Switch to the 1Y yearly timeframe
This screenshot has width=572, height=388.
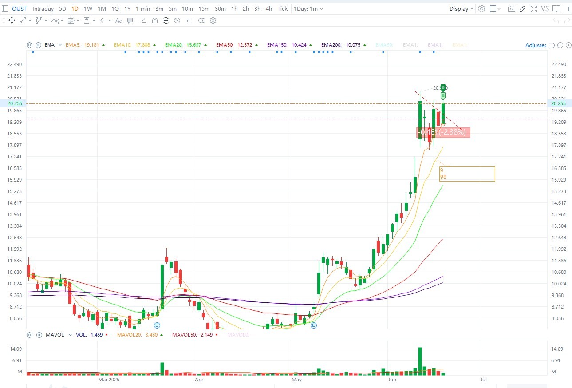tap(127, 8)
